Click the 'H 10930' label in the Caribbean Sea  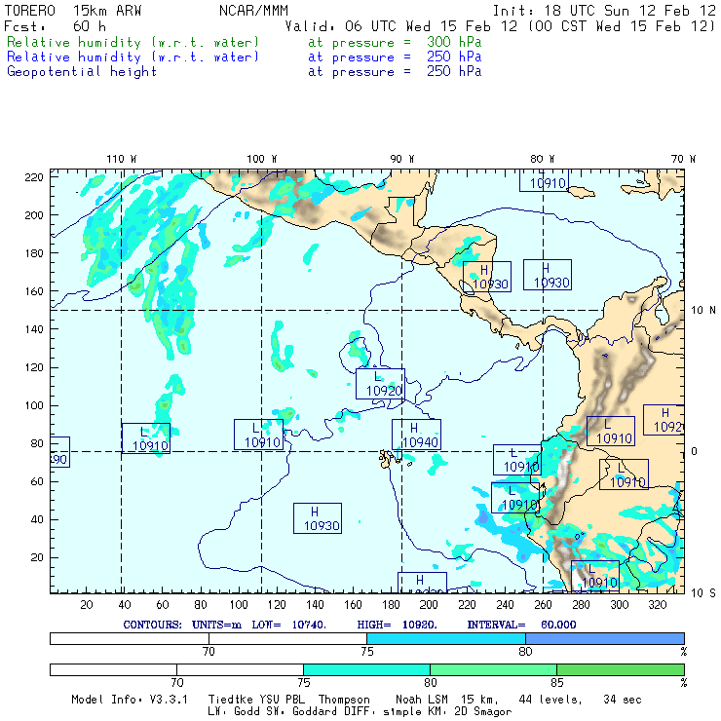coord(548,275)
